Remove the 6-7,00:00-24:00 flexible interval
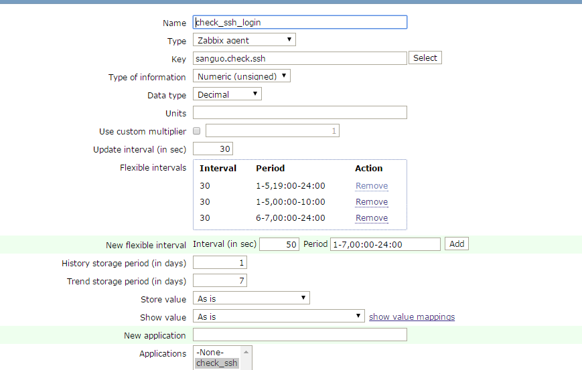Viewport: 582px width, 370px height. point(372,218)
